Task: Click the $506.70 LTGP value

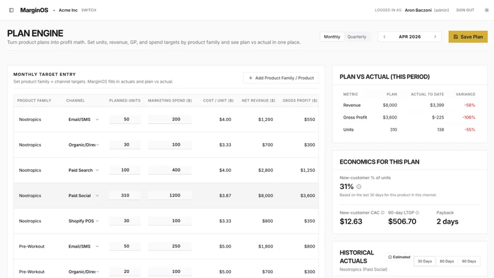Action: (x=402, y=222)
